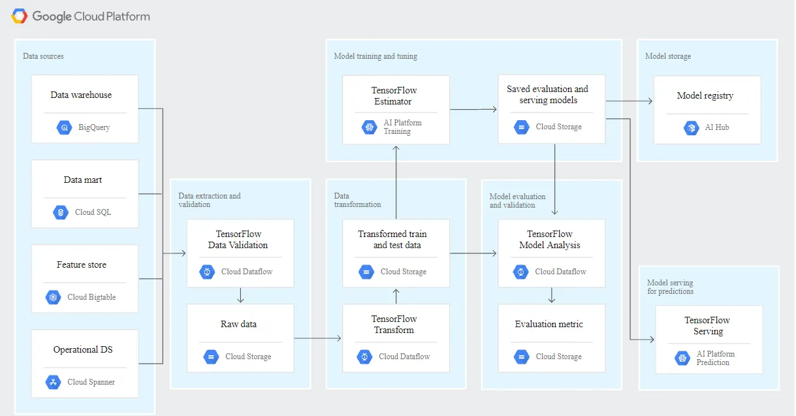This screenshot has height=416, width=796.
Task: Click the Cloud Dataflow icon under TensorFlow Model Analysis
Action: click(521, 272)
